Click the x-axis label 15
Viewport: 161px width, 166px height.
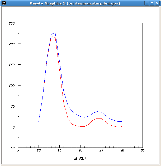59,150
